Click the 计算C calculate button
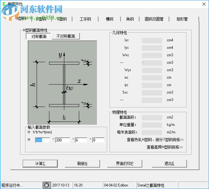 (x=40, y=164)
